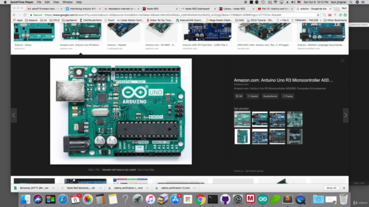369x207 pixels.
Task: Close the Chrome downloads bar
Action: [x=344, y=188]
